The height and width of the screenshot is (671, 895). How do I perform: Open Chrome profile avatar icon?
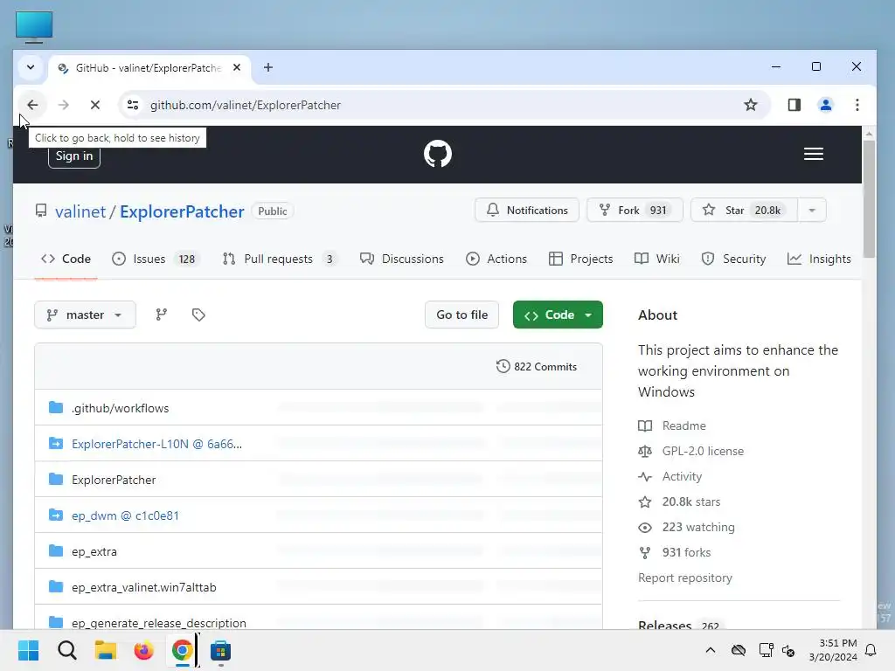(x=825, y=105)
